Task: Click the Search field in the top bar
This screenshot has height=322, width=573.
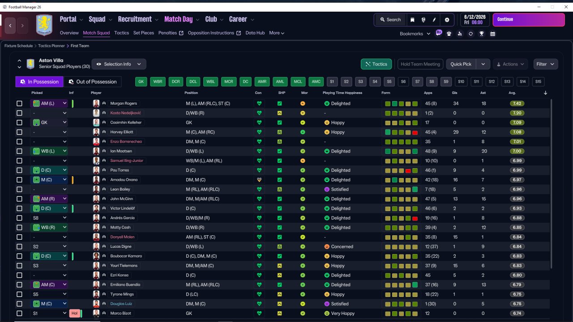Action: (390, 20)
